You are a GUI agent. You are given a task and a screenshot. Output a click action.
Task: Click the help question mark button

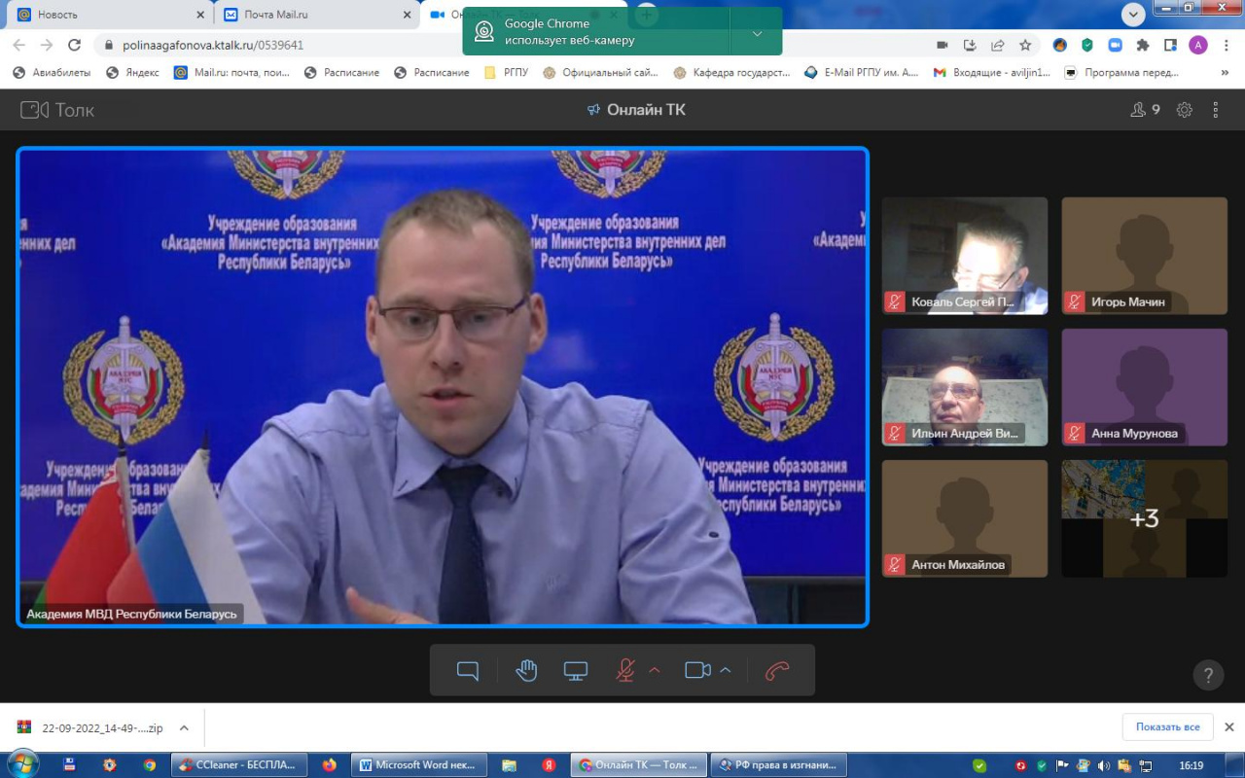[1208, 675]
